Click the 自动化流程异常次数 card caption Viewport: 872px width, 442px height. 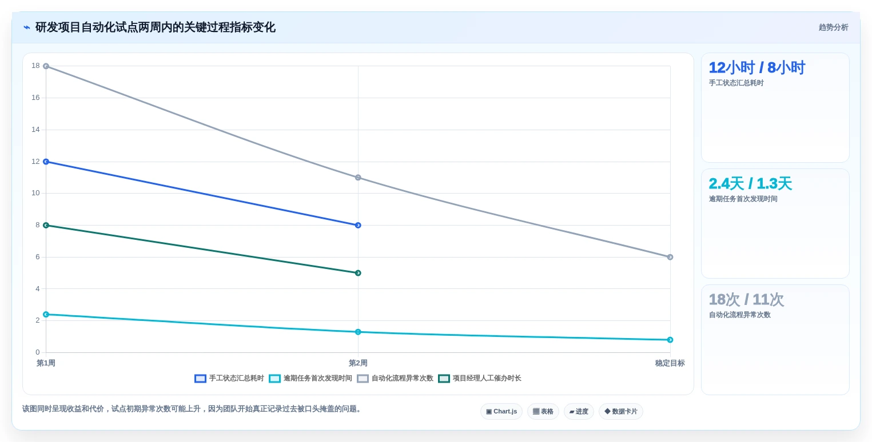pos(740,315)
